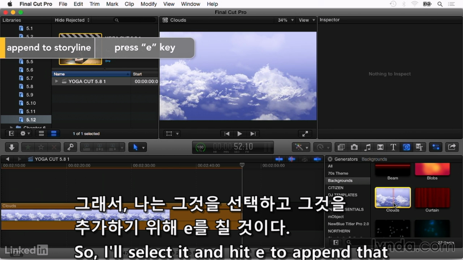Open the Titles Browser T icon
Image resolution: width=463 pixels, height=260 pixels.
393,147
